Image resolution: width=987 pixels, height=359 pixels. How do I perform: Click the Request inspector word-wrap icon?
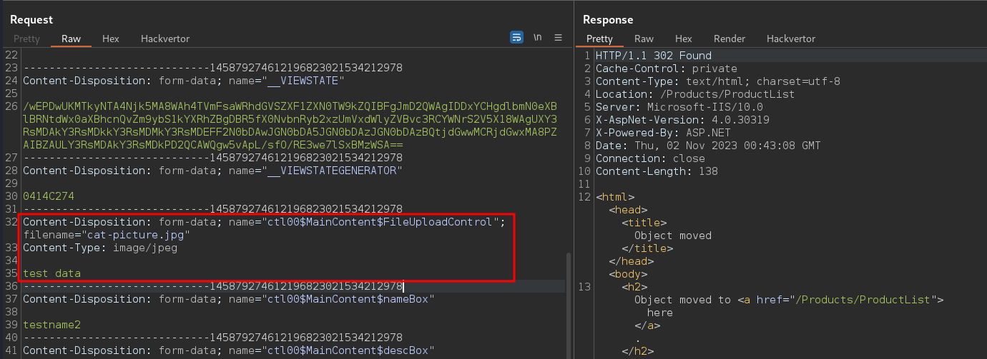click(516, 38)
